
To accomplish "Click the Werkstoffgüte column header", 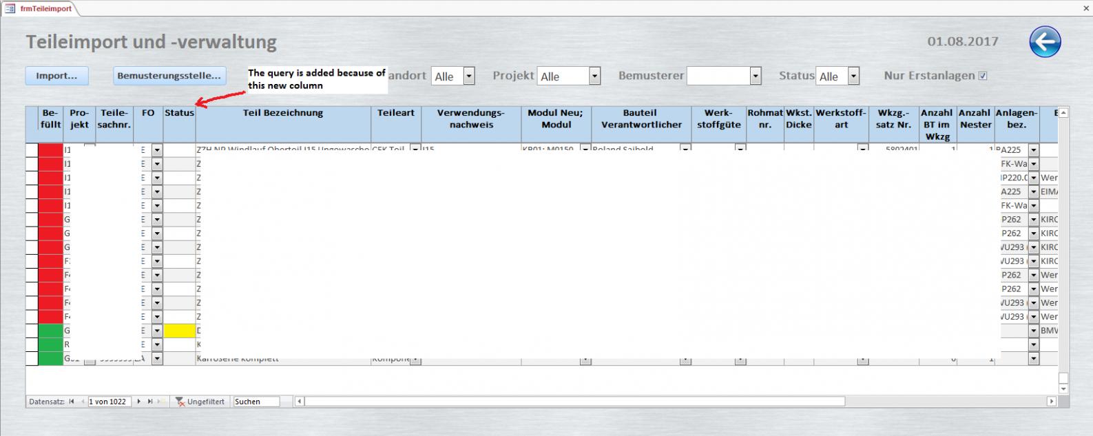I will point(718,125).
